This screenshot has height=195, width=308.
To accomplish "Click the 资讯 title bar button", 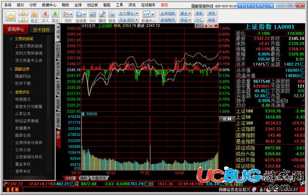I will click(251, 6).
